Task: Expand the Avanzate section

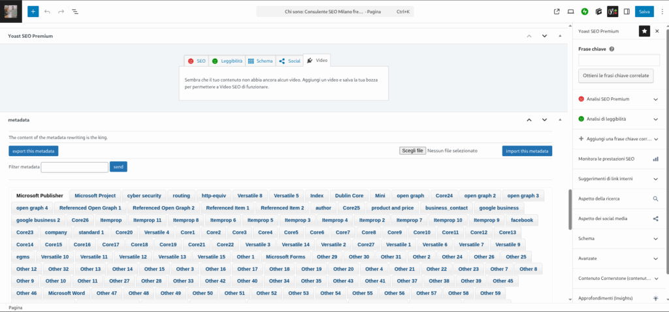Action: click(x=618, y=258)
